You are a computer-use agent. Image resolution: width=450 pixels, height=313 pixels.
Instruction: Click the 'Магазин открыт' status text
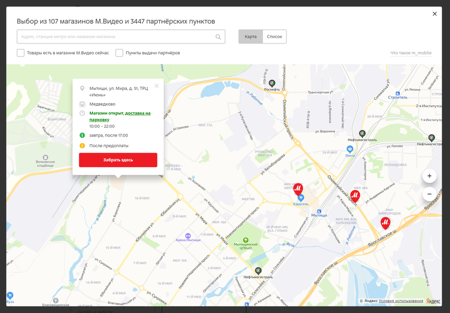106,113
